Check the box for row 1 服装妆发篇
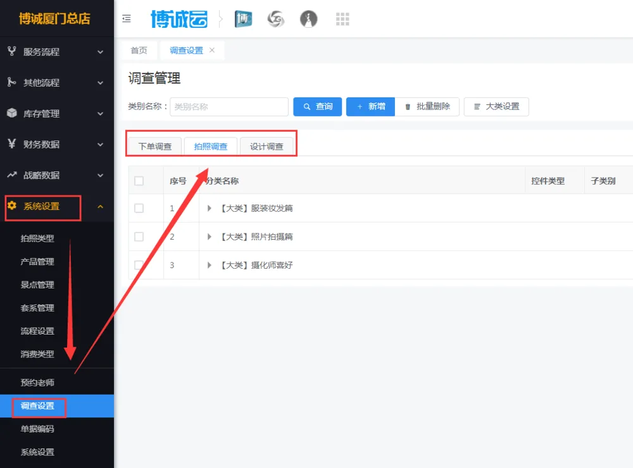Viewport: 633px width, 468px height. click(139, 208)
